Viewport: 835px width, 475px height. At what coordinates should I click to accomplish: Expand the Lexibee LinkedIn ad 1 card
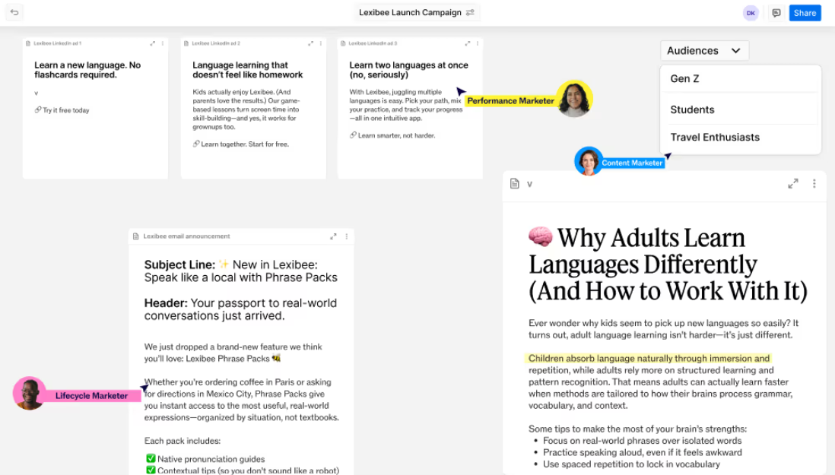(152, 43)
